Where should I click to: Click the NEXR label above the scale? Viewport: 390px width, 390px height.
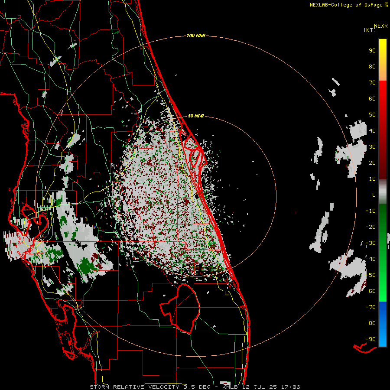click(x=381, y=26)
